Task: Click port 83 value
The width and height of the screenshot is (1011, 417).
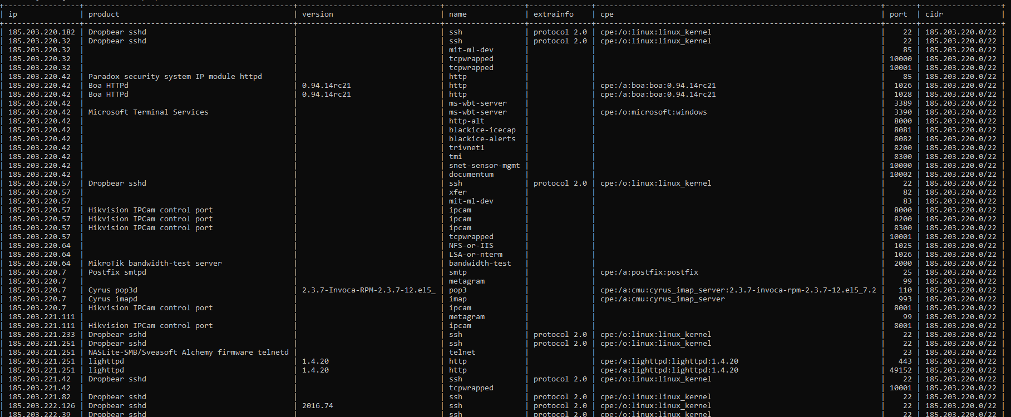Action: pyautogui.click(x=908, y=201)
